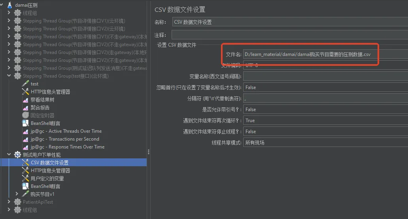
Task: Open the 线程共享模式 dropdown
Action: point(325,143)
